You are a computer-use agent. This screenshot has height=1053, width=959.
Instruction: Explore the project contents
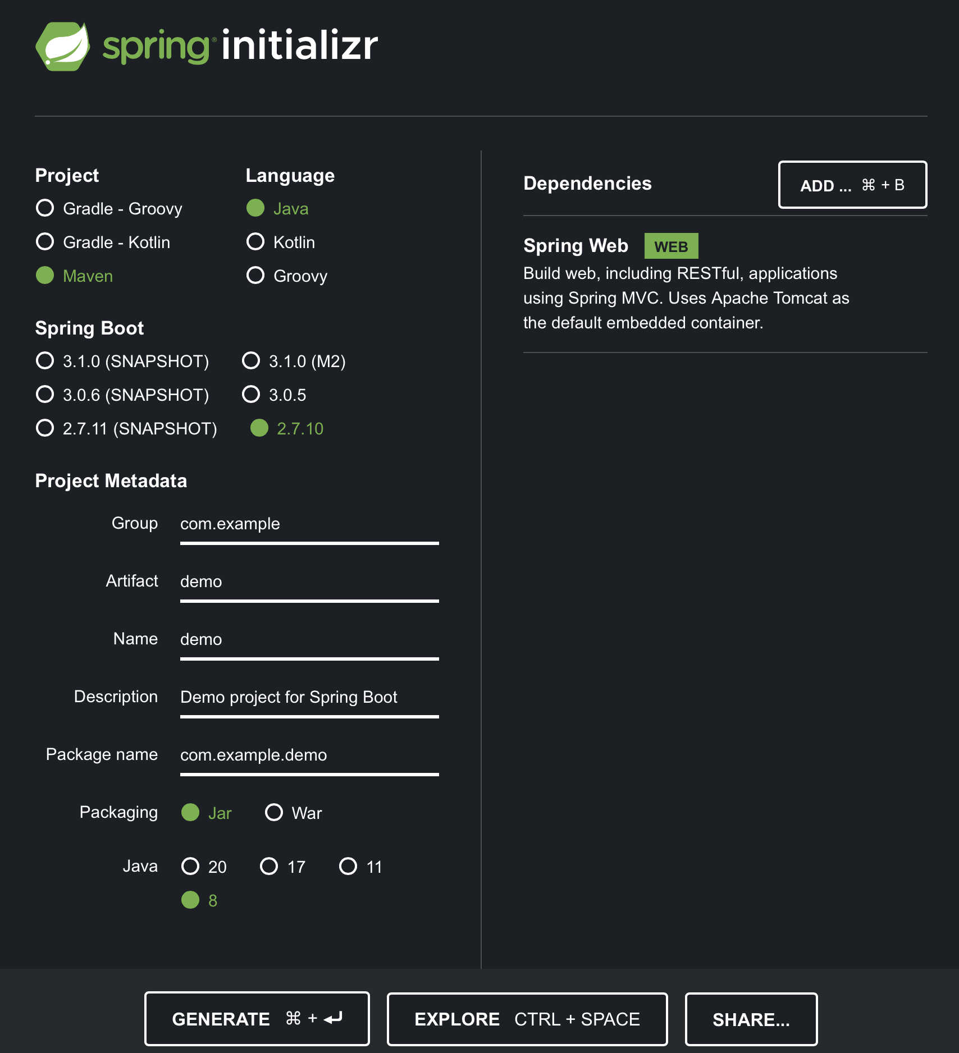pos(527,1019)
